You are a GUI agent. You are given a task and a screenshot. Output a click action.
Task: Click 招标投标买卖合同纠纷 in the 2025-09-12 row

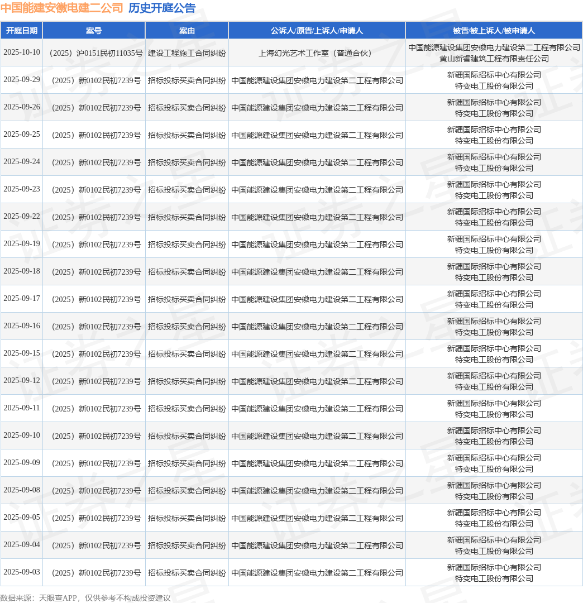coord(187,381)
